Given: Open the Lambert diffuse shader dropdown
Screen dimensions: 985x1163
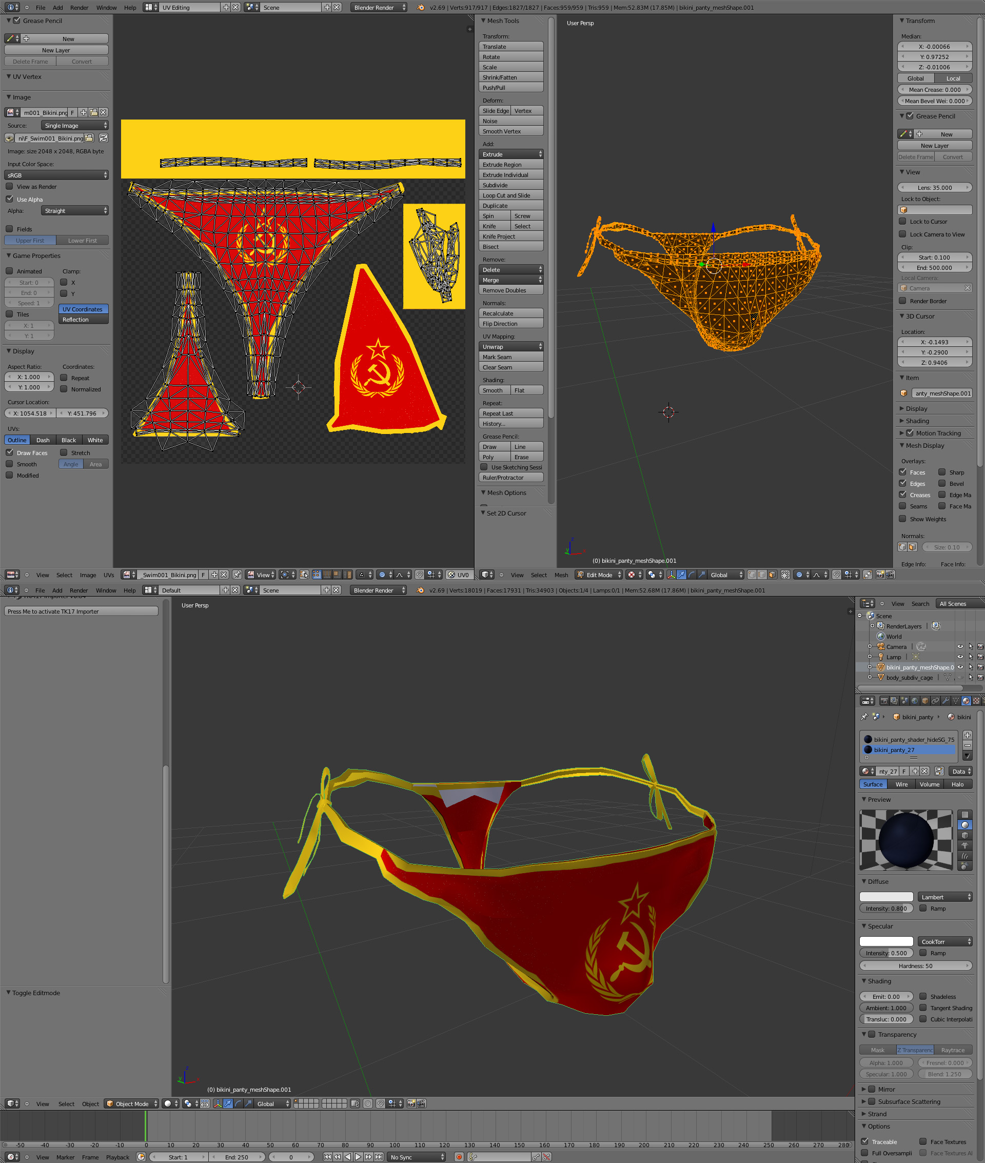Looking at the screenshot, I should click(945, 897).
